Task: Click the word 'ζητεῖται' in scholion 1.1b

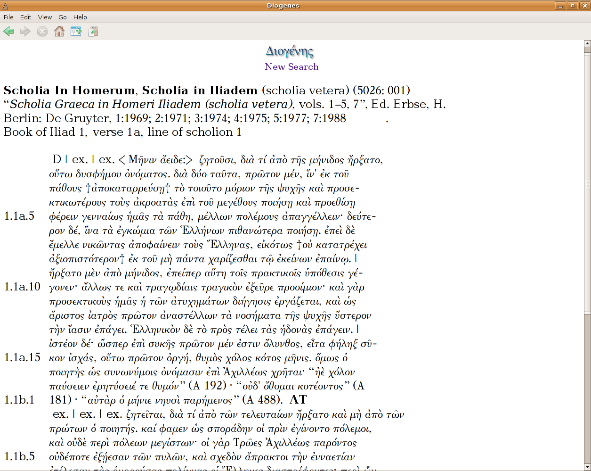Action: (x=146, y=415)
